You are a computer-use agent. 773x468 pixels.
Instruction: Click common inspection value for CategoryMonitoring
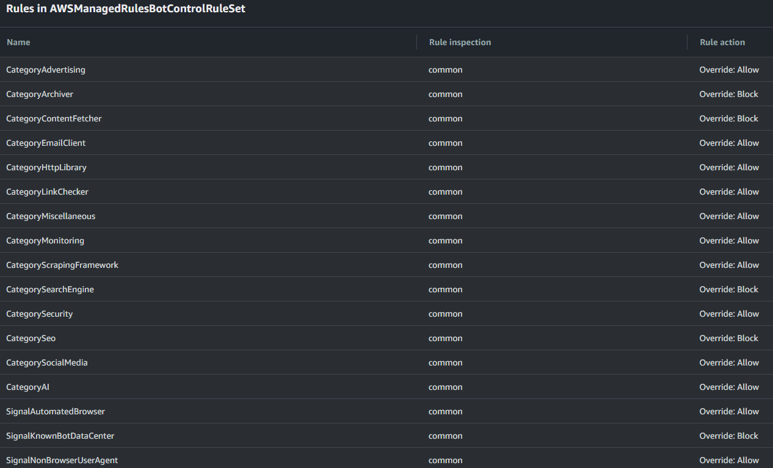coord(446,240)
